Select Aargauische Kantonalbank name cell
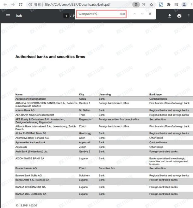This screenshot has width=193, height=208. click(x=31, y=99)
